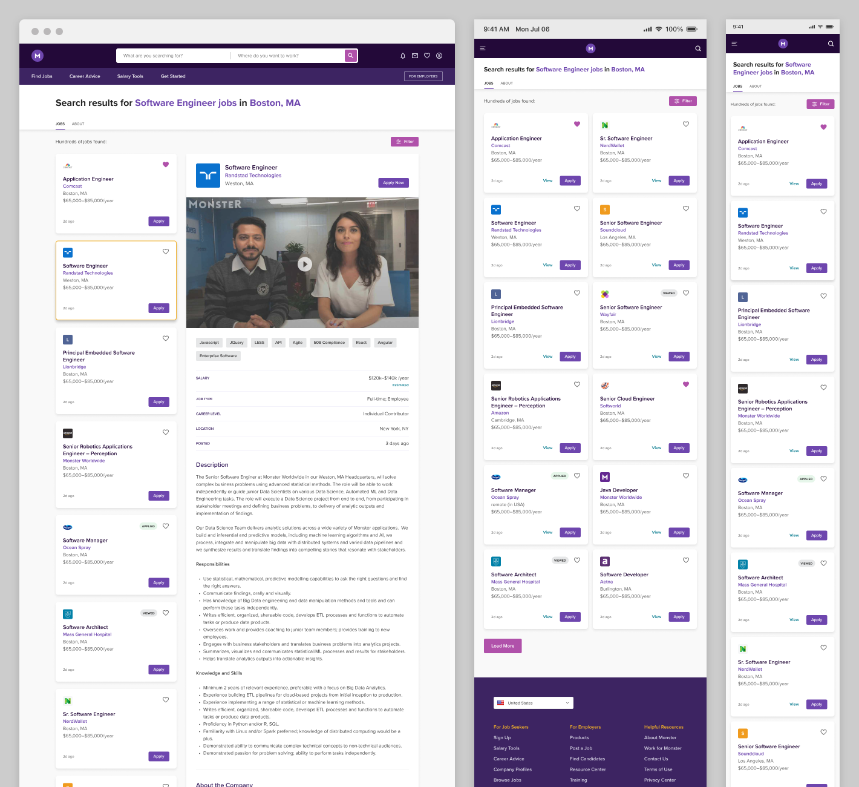Open notifications bell in desktop header
The width and height of the screenshot is (859, 787).
click(403, 56)
